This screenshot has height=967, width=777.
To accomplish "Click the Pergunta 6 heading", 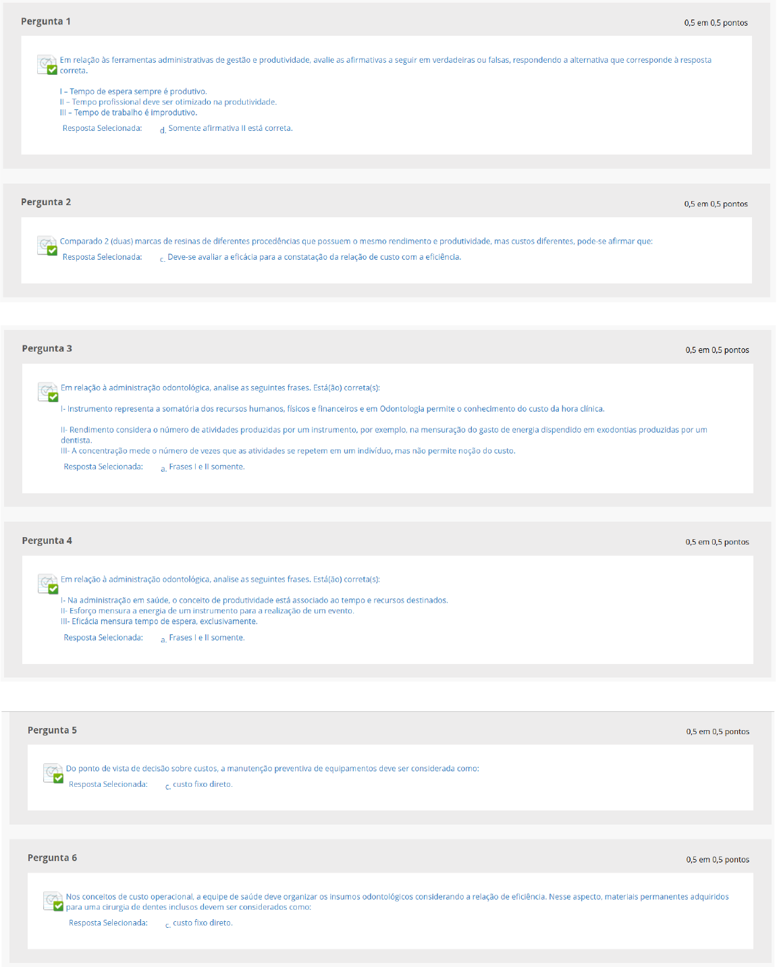I will [52, 858].
